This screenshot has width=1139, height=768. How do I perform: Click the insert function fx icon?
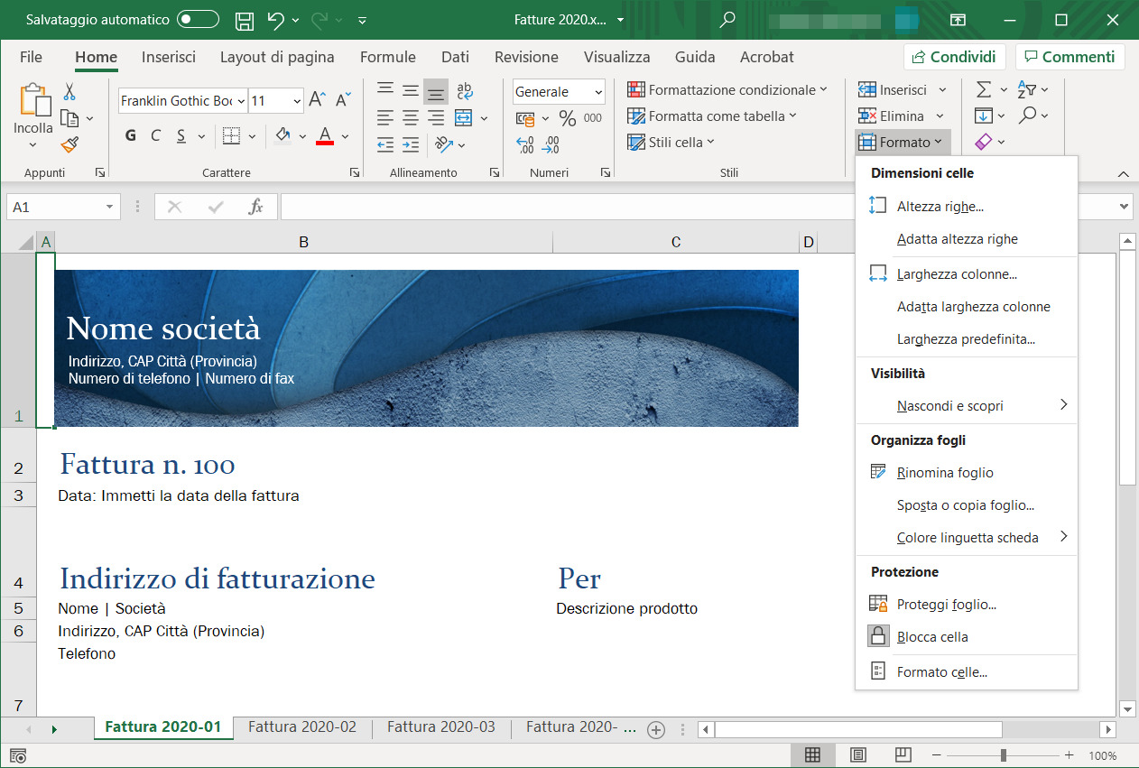coord(255,207)
